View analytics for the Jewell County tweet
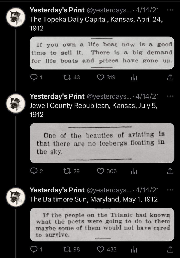This screenshot has width=180, height=258. 134,171
